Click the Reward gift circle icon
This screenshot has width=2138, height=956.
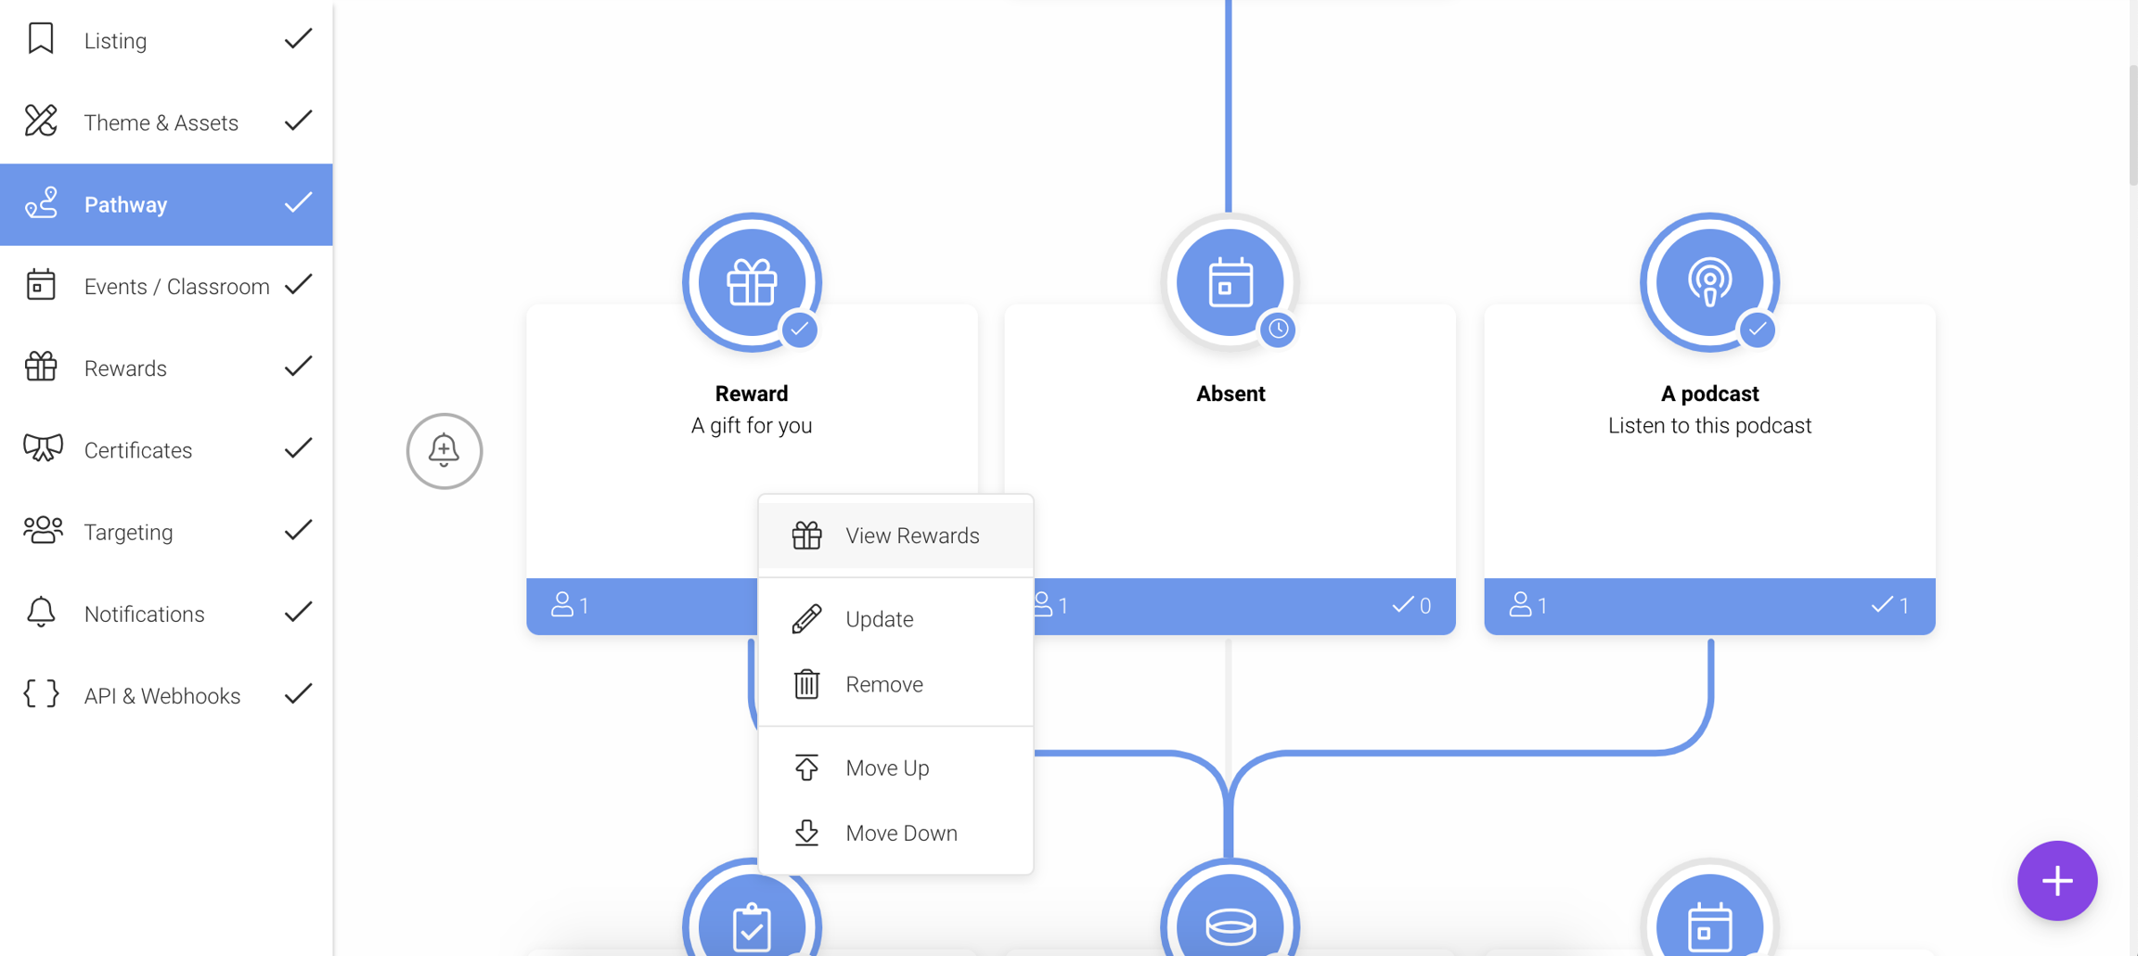point(752,282)
